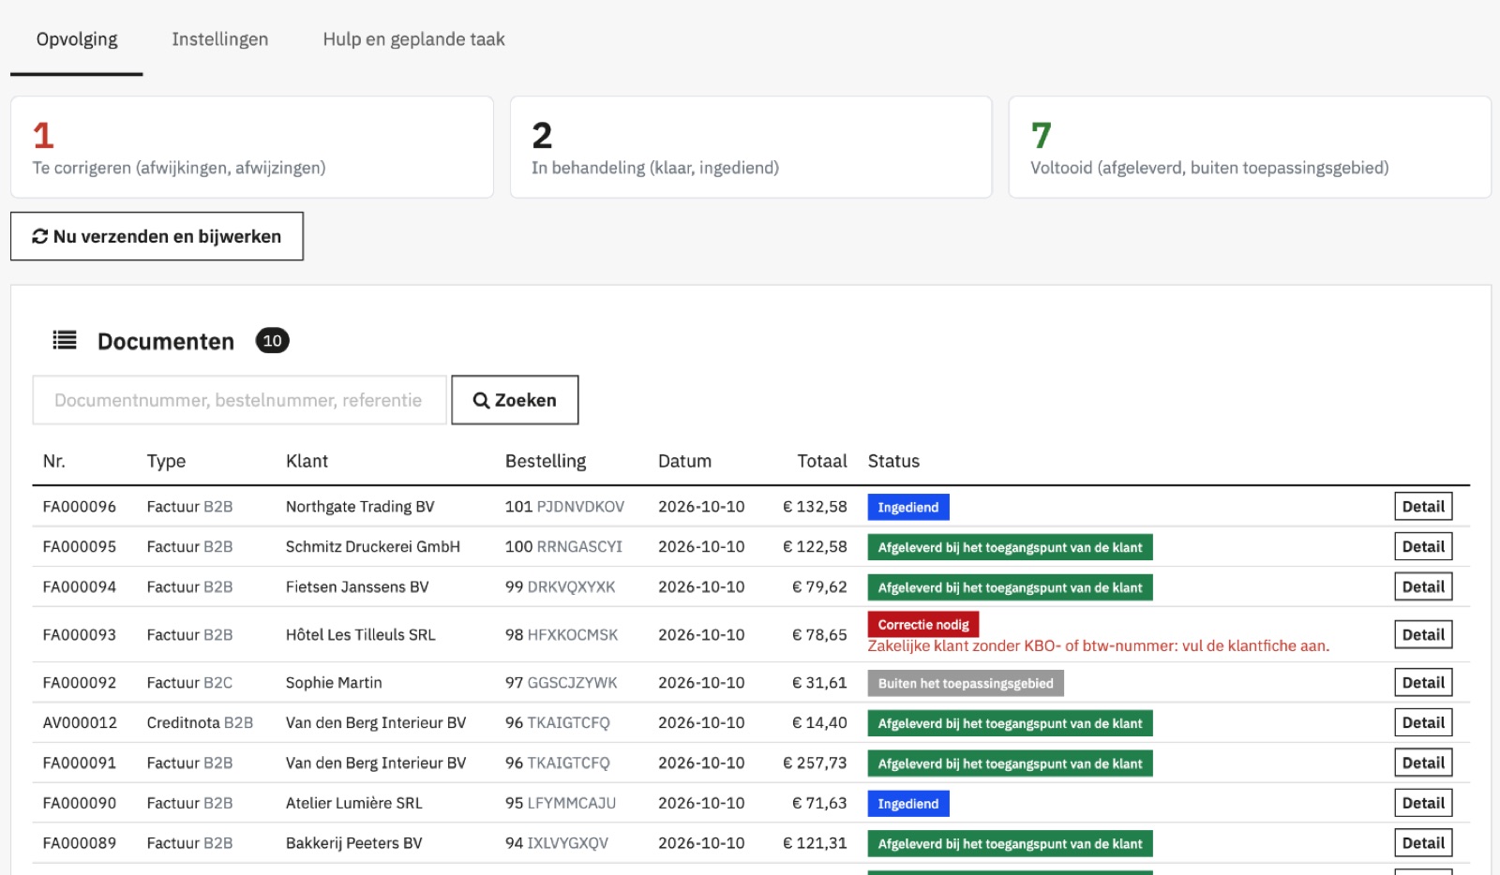This screenshot has height=875, width=1500.
Task: Switch to the Opvolging tab
Action: pyautogui.click(x=77, y=39)
